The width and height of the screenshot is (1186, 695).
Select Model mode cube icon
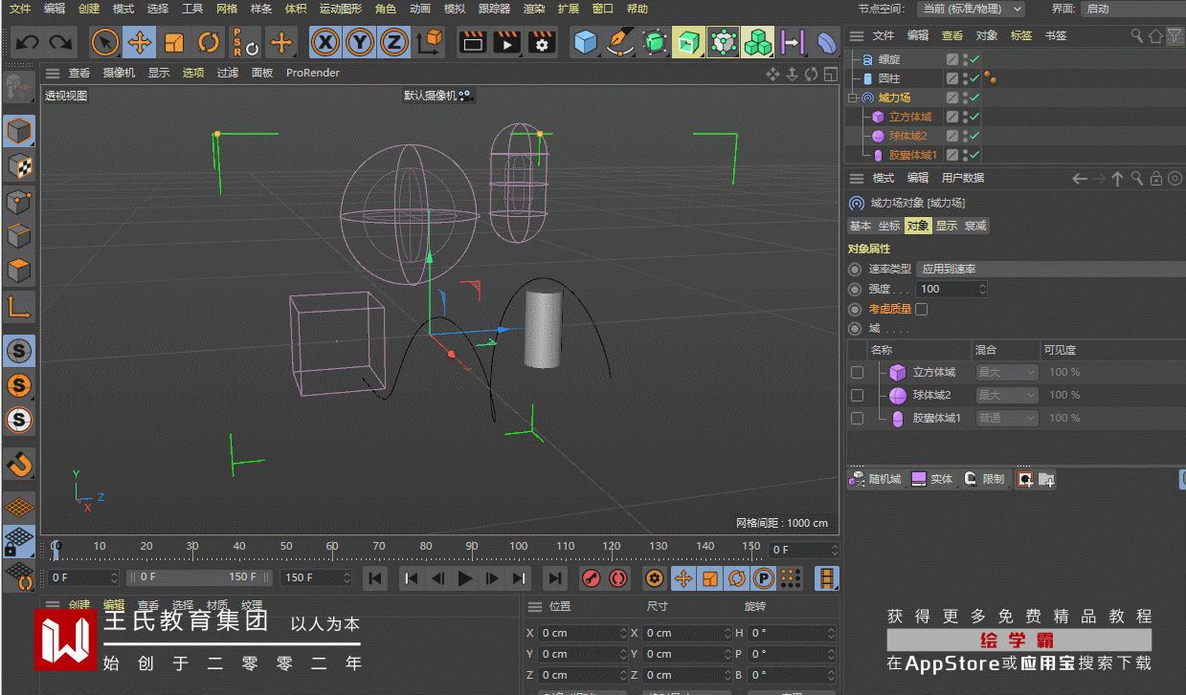click(x=19, y=131)
